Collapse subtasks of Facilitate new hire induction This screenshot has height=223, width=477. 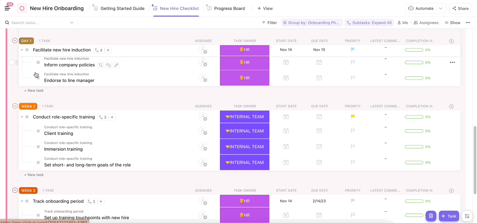22,50
